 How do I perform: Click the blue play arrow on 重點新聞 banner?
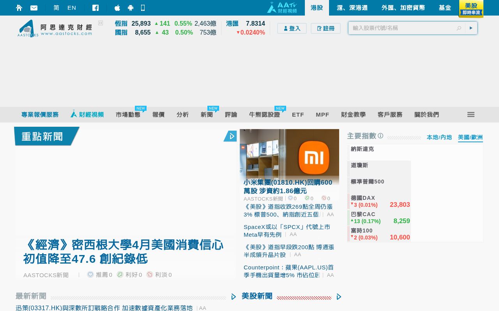coord(230,136)
